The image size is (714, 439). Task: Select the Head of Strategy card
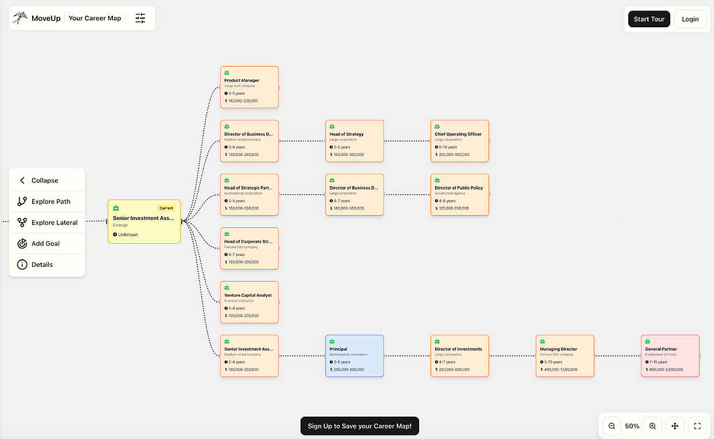(x=354, y=141)
